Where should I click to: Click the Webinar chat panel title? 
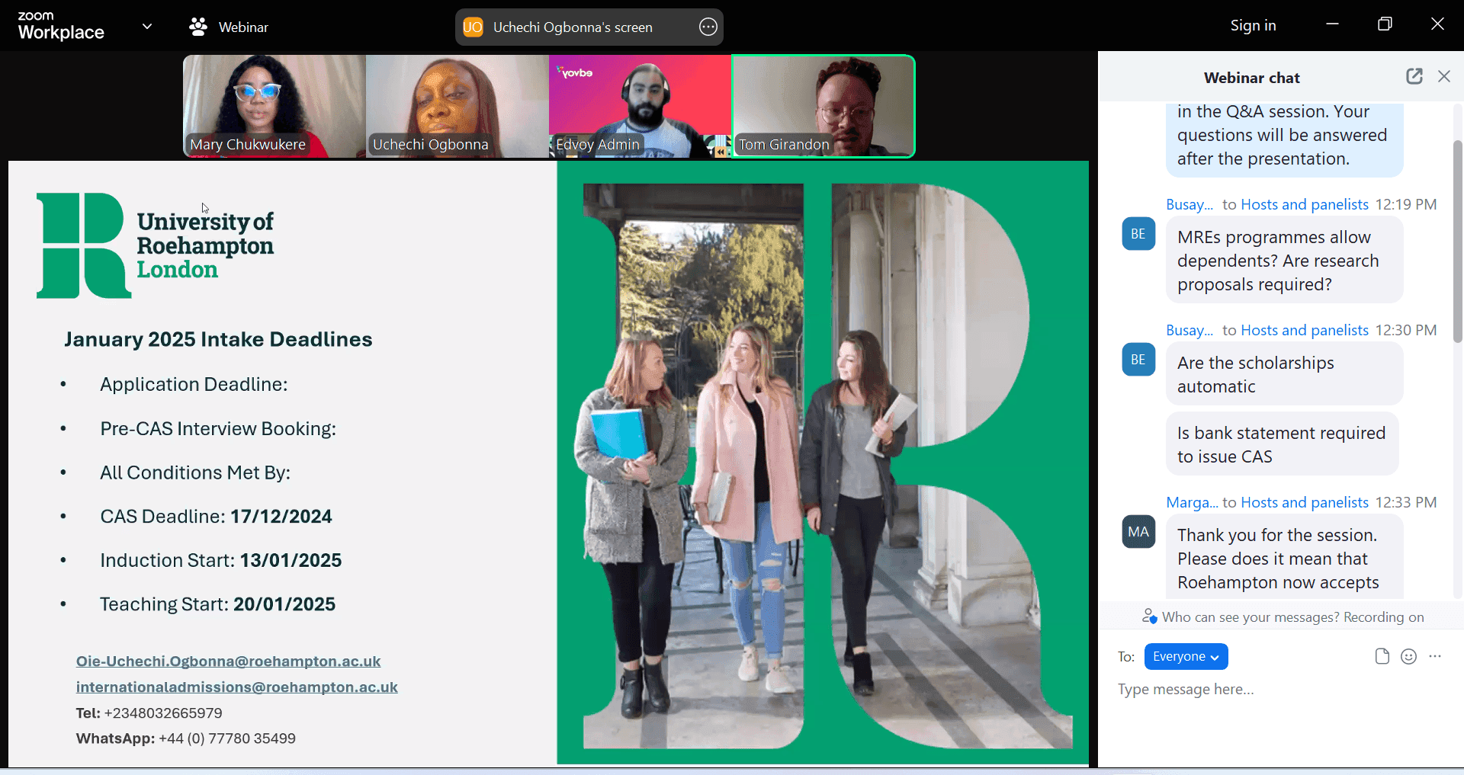1251,78
